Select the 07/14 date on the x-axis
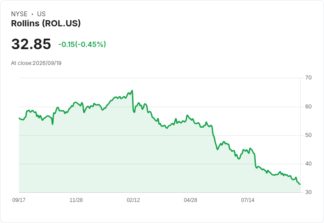Viewport: 324px width, 223px height. click(247, 200)
